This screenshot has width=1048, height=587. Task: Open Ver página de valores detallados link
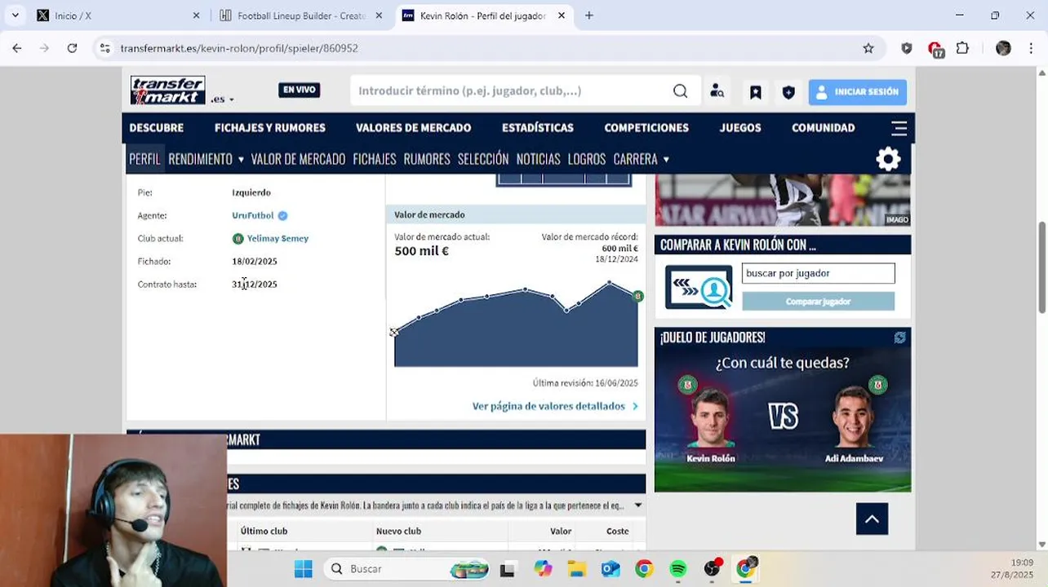(x=554, y=406)
